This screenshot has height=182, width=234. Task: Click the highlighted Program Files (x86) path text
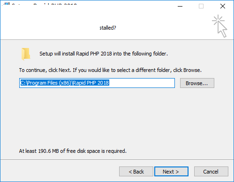tap(65, 83)
